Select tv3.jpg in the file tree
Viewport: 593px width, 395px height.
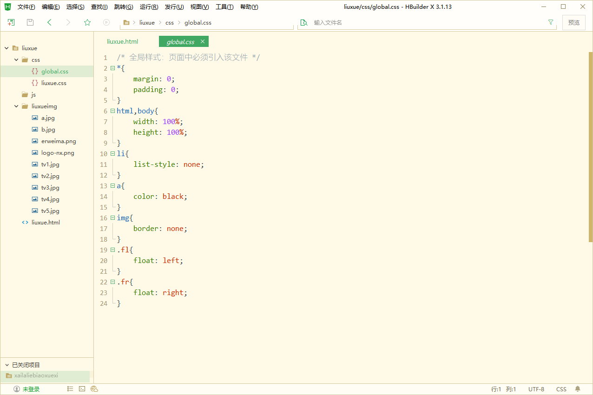(x=50, y=188)
